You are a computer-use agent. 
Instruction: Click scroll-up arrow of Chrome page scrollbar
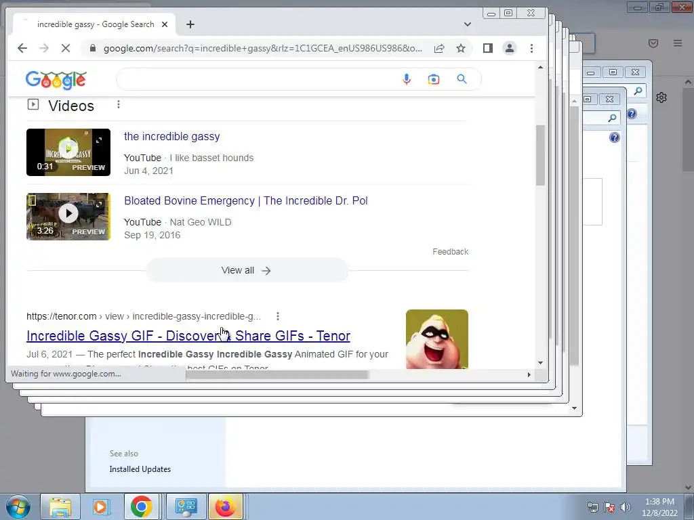(x=540, y=67)
